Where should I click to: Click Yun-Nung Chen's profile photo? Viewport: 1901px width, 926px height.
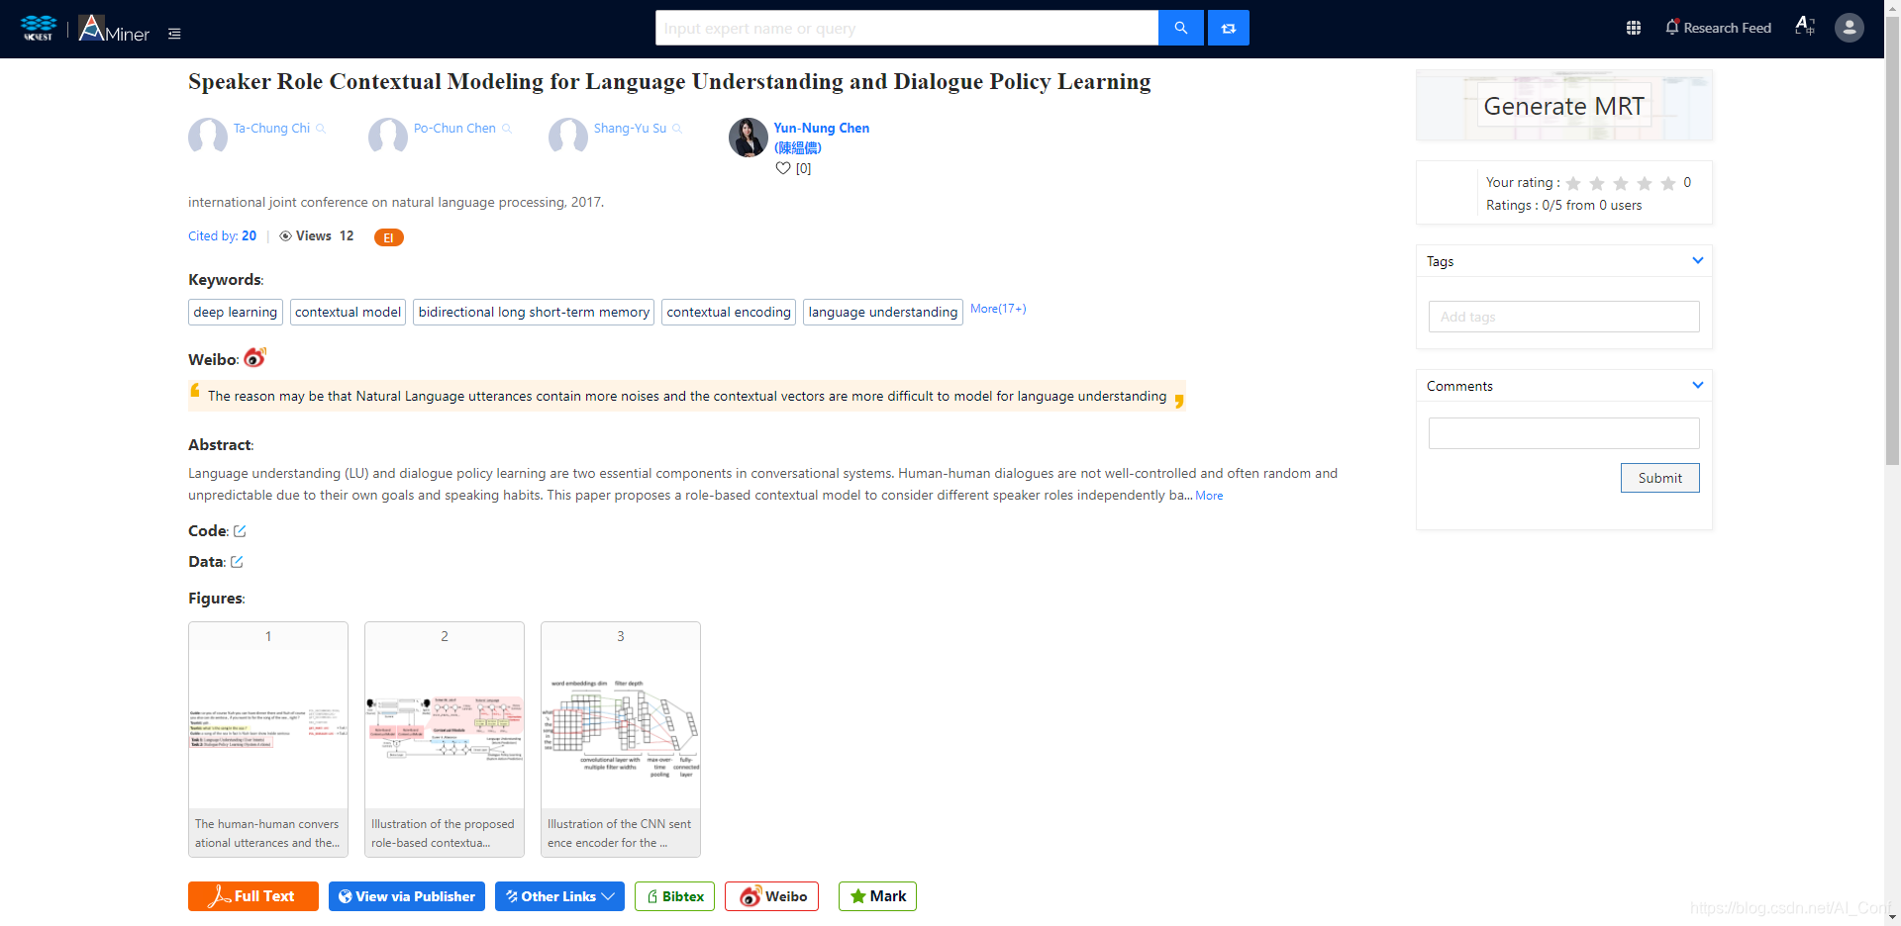tap(749, 138)
